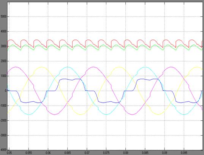Screen dimensions: 204x155
Task: Click the 0.06 time axis label
Action: point(48,153)
